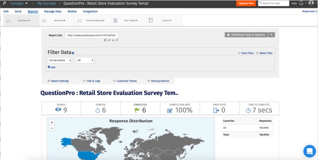Click the QuestionPro logo icon
This screenshot has height=160, width=318.
4,4
